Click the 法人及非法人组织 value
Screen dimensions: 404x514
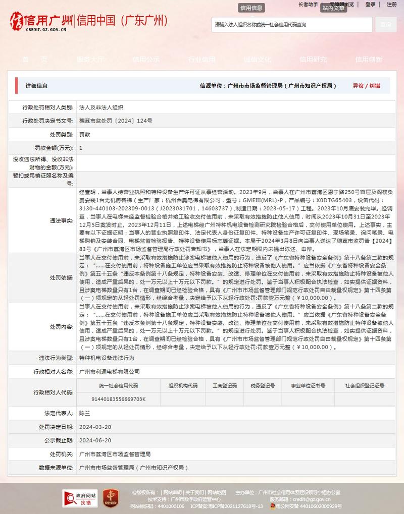click(101, 107)
